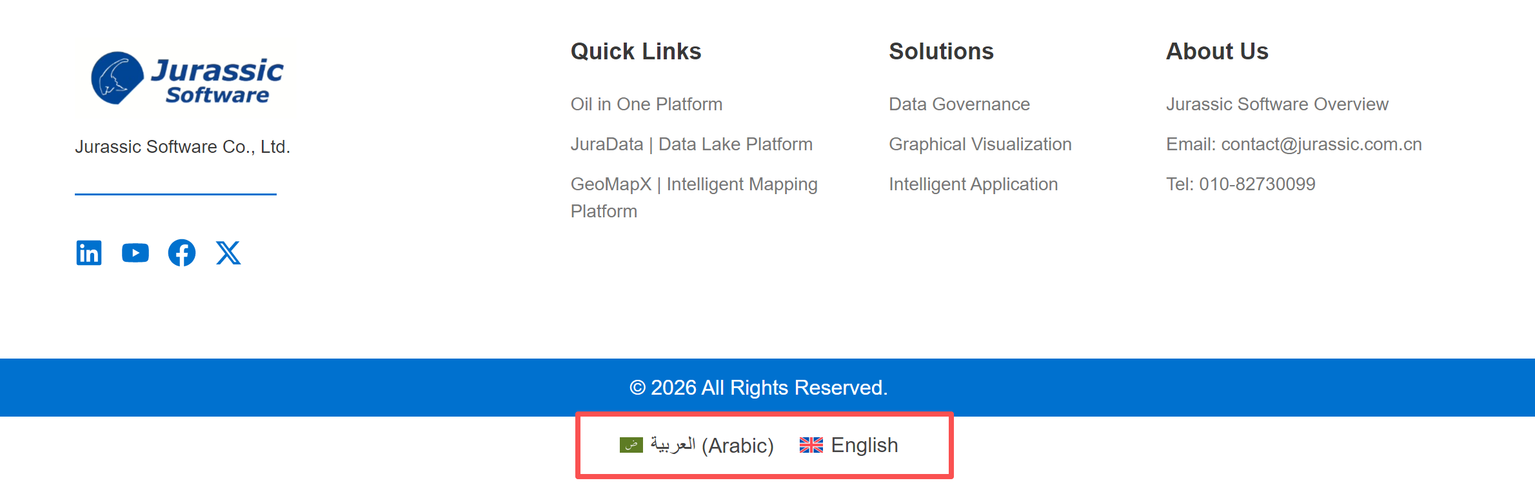This screenshot has height=494, width=1535.
Task: Open the X (Twitter) icon
Action: pyautogui.click(x=228, y=253)
